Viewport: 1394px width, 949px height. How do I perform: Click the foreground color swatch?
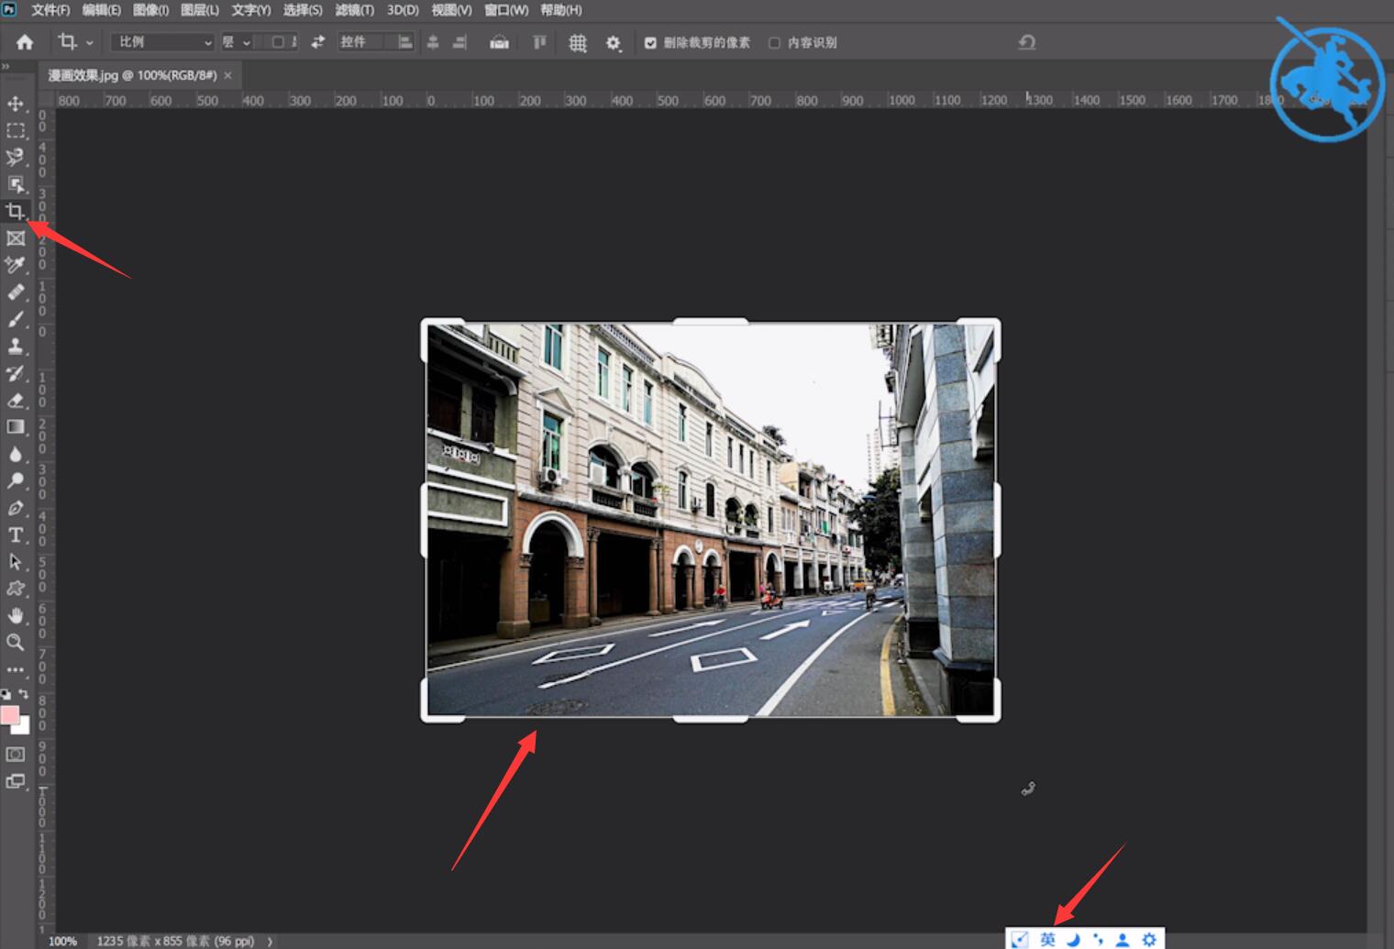[10, 715]
